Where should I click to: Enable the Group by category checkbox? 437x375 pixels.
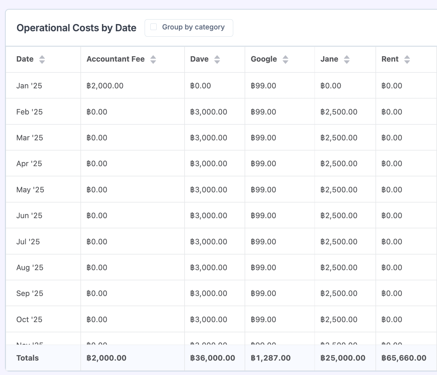(154, 27)
